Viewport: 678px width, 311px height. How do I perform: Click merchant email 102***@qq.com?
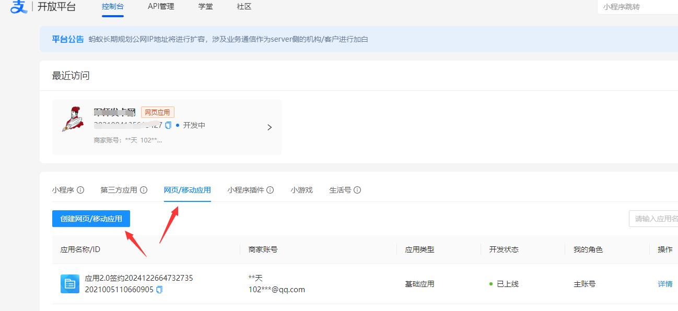point(277,290)
